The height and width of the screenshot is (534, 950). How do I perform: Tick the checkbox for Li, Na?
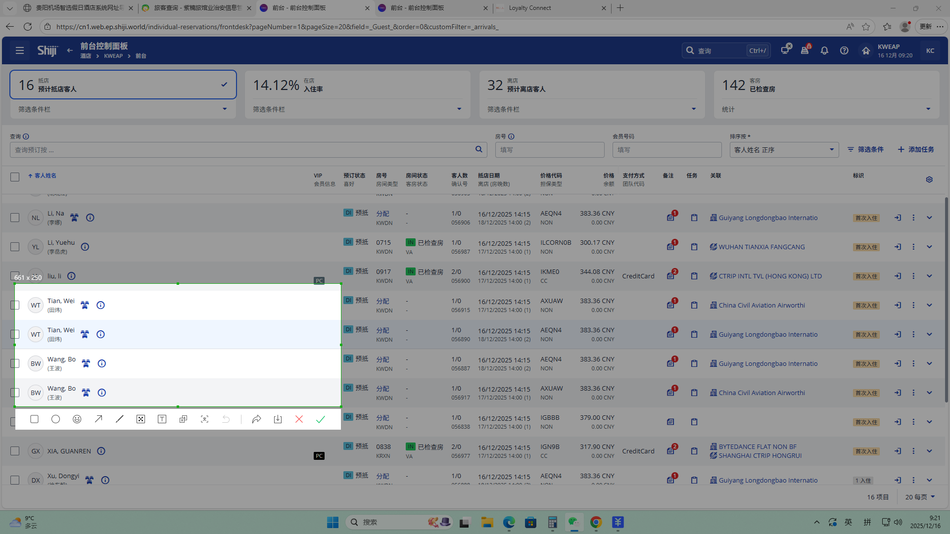[15, 218]
